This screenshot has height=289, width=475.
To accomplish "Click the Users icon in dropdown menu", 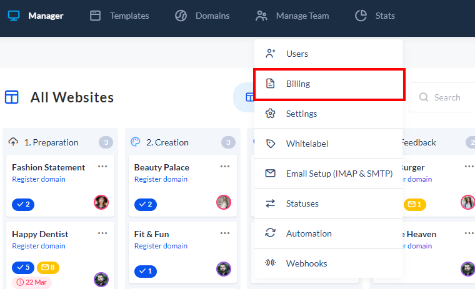I will 270,54.
